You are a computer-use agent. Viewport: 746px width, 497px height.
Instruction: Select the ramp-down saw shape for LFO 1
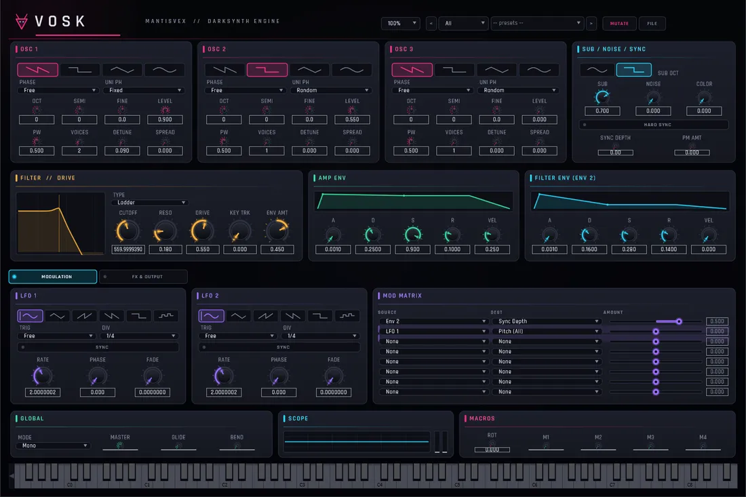pyautogui.click(x=112, y=316)
